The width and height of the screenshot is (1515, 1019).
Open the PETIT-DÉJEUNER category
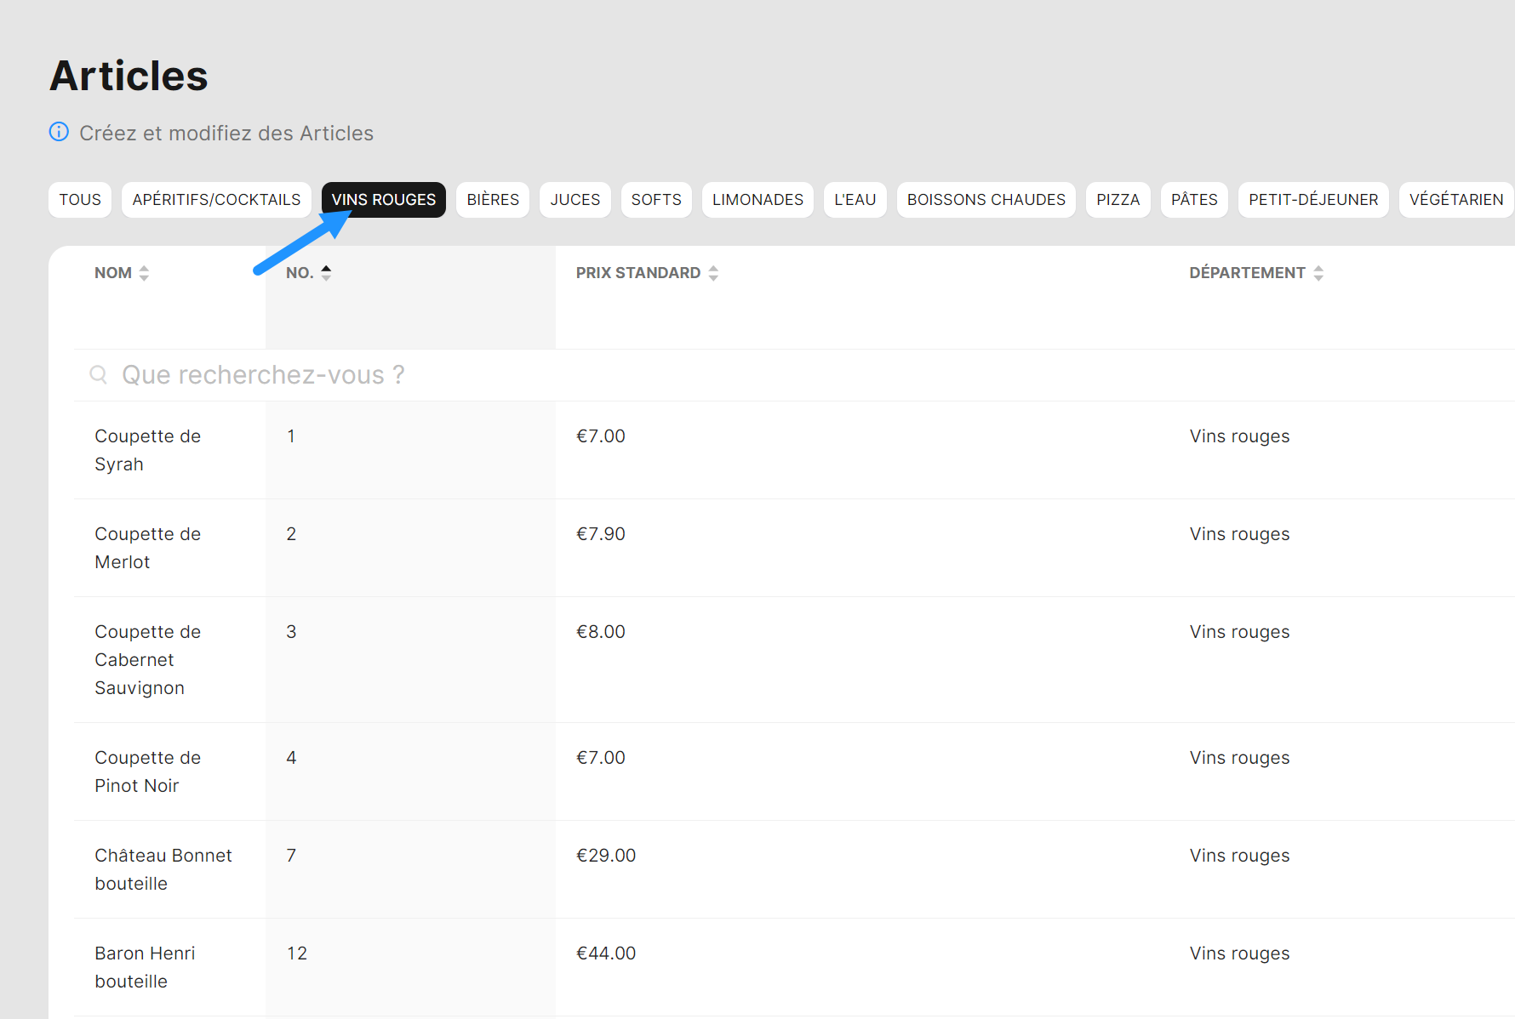pos(1312,200)
